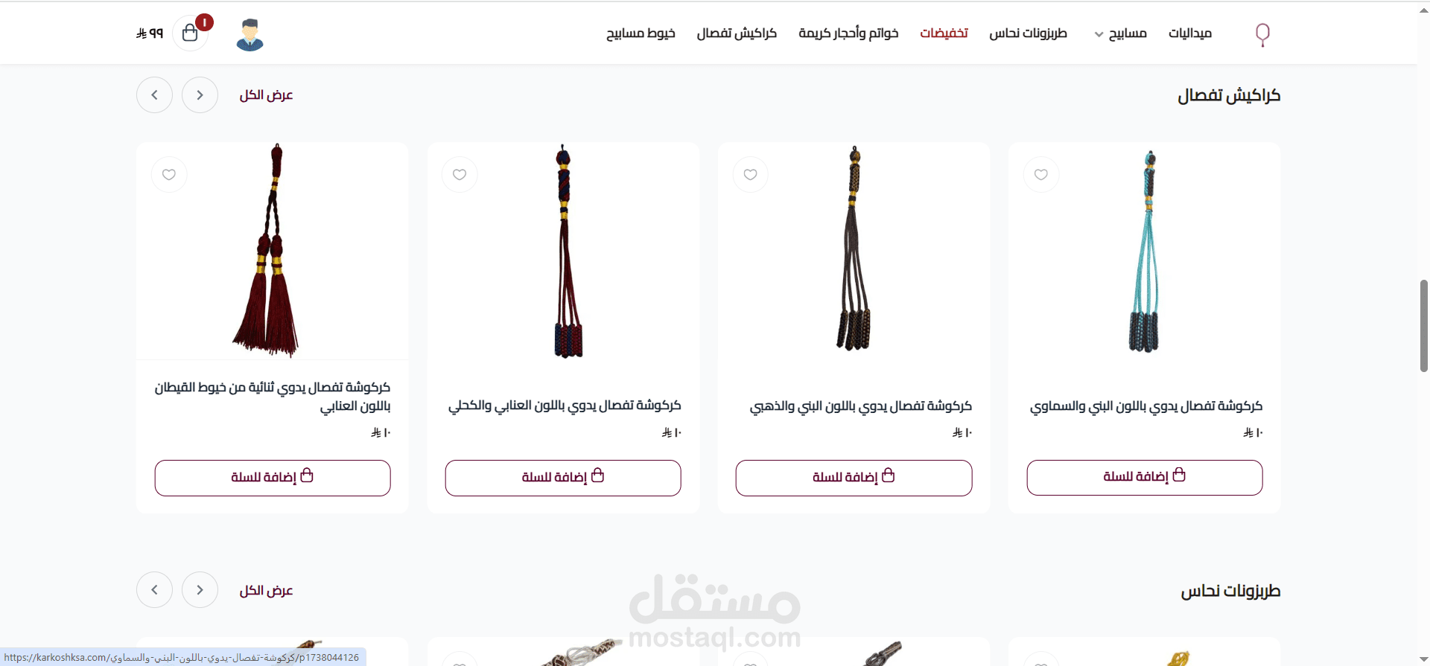Image resolution: width=1430 pixels, height=666 pixels.
Task: Go to next كراكيش تفصال slide
Action: 155,95
